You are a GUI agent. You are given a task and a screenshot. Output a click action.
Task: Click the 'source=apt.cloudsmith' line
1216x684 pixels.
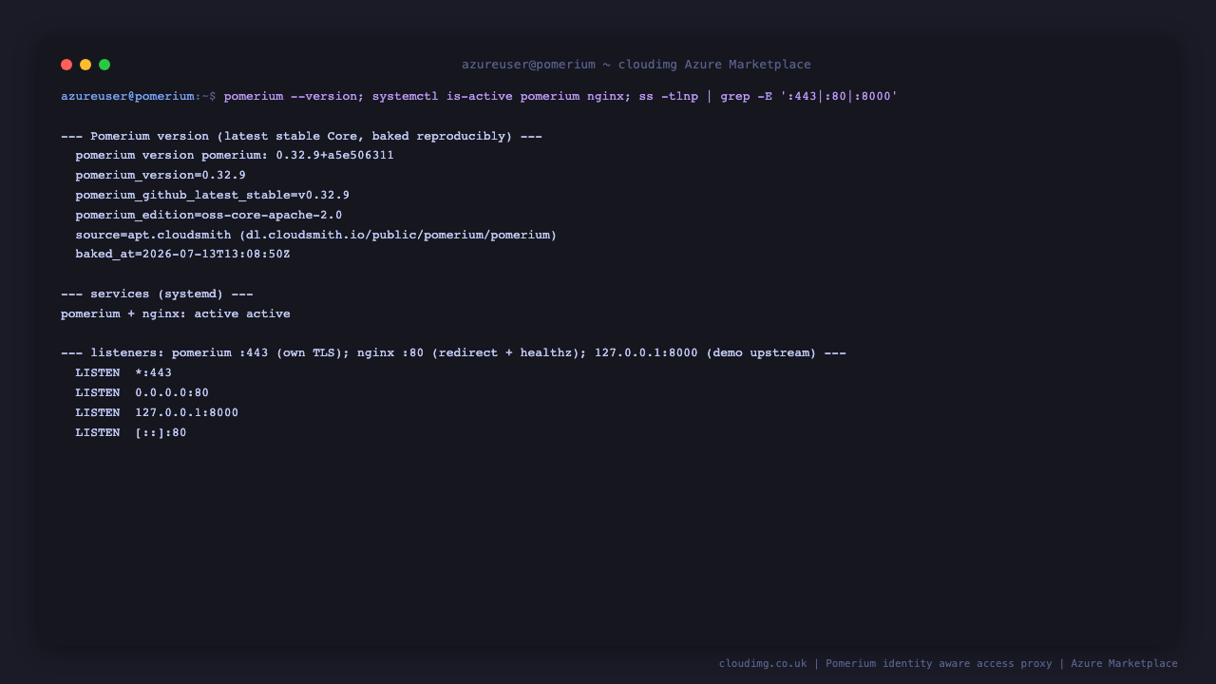pos(316,235)
